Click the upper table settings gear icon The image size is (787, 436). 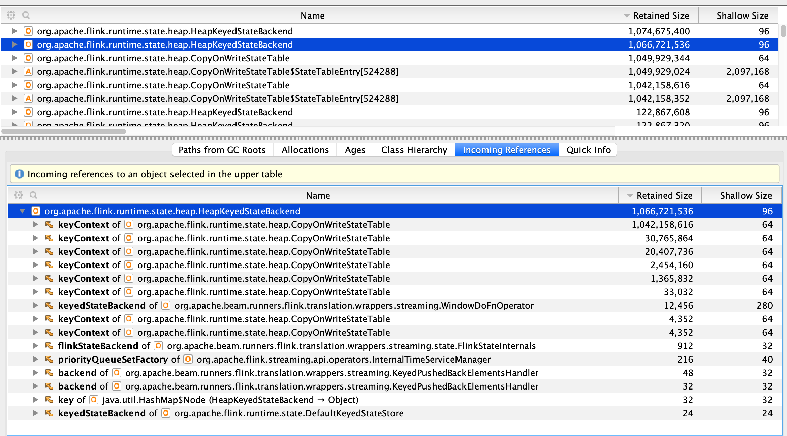11,15
